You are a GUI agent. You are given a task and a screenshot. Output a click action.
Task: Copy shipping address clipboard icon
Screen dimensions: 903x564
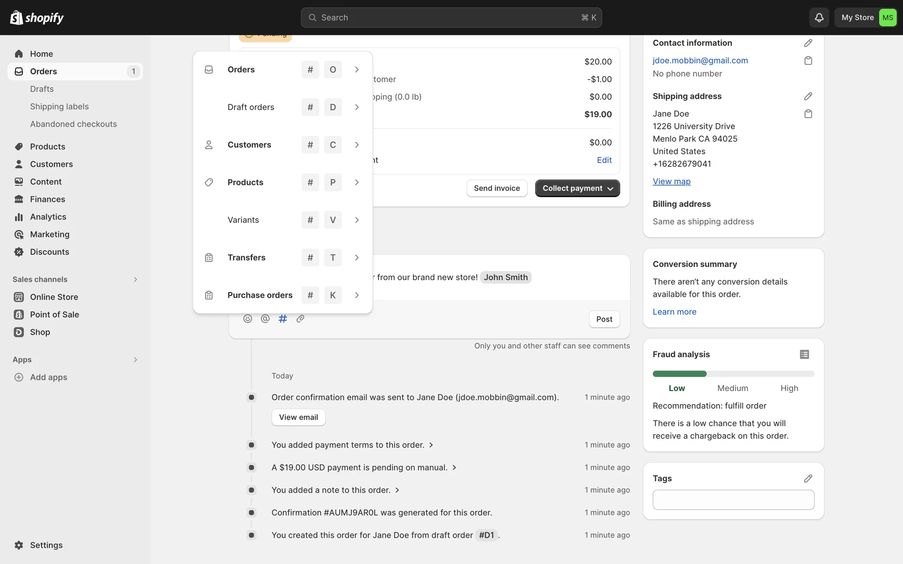pos(808,114)
